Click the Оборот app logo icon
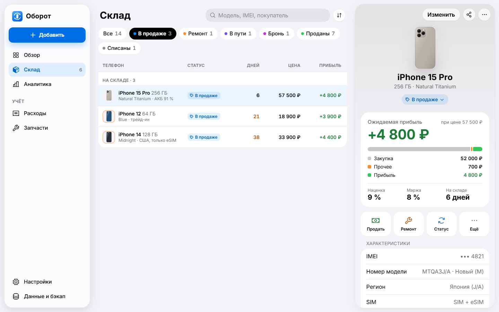Image resolution: width=499 pixels, height=312 pixels. (17, 16)
